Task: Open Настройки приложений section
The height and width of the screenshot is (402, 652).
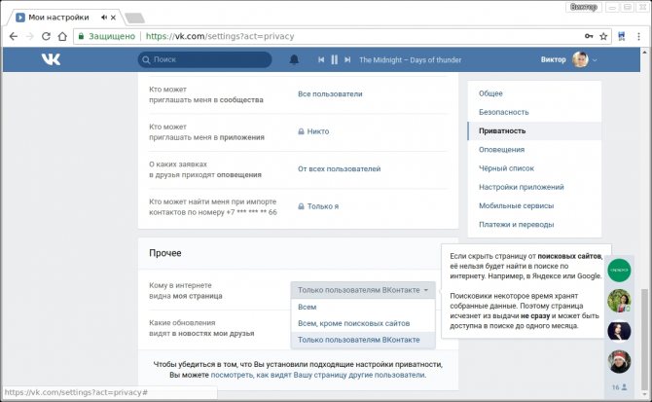Action: (522, 187)
